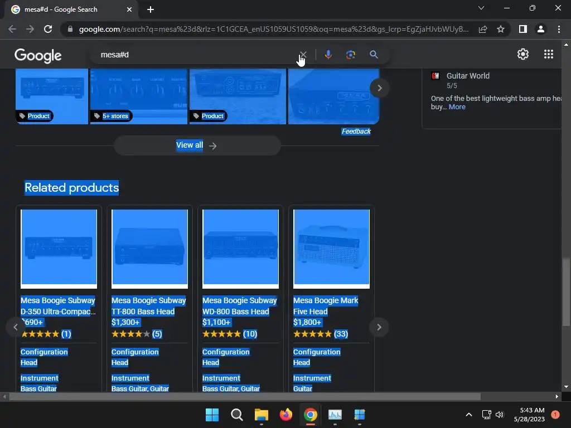Open the Chrome three-dot menu
The width and height of the screenshot is (571, 428).
point(559,29)
